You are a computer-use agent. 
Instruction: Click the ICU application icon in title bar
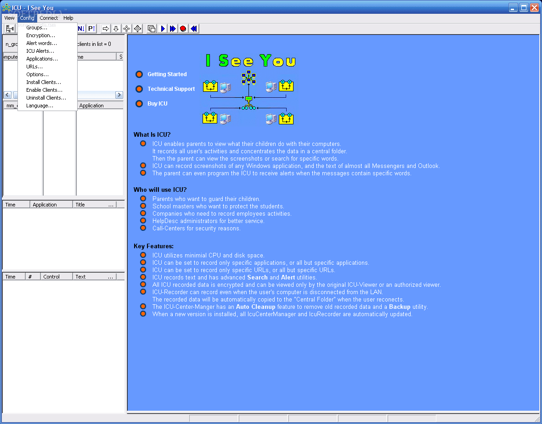[6, 8]
